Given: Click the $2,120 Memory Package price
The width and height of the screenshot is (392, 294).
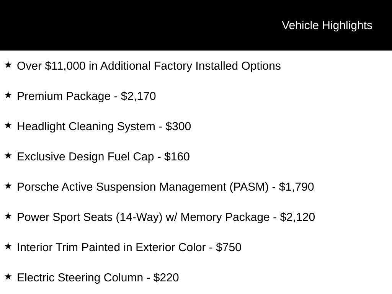Looking at the screenshot, I should click(297, 217).
